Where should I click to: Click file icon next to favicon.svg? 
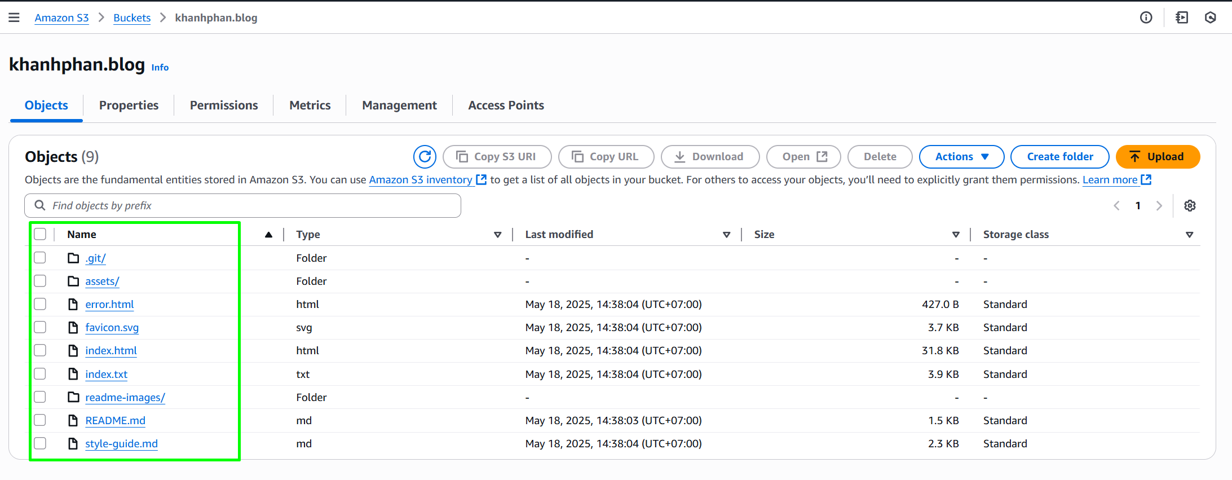click(73, 327)
